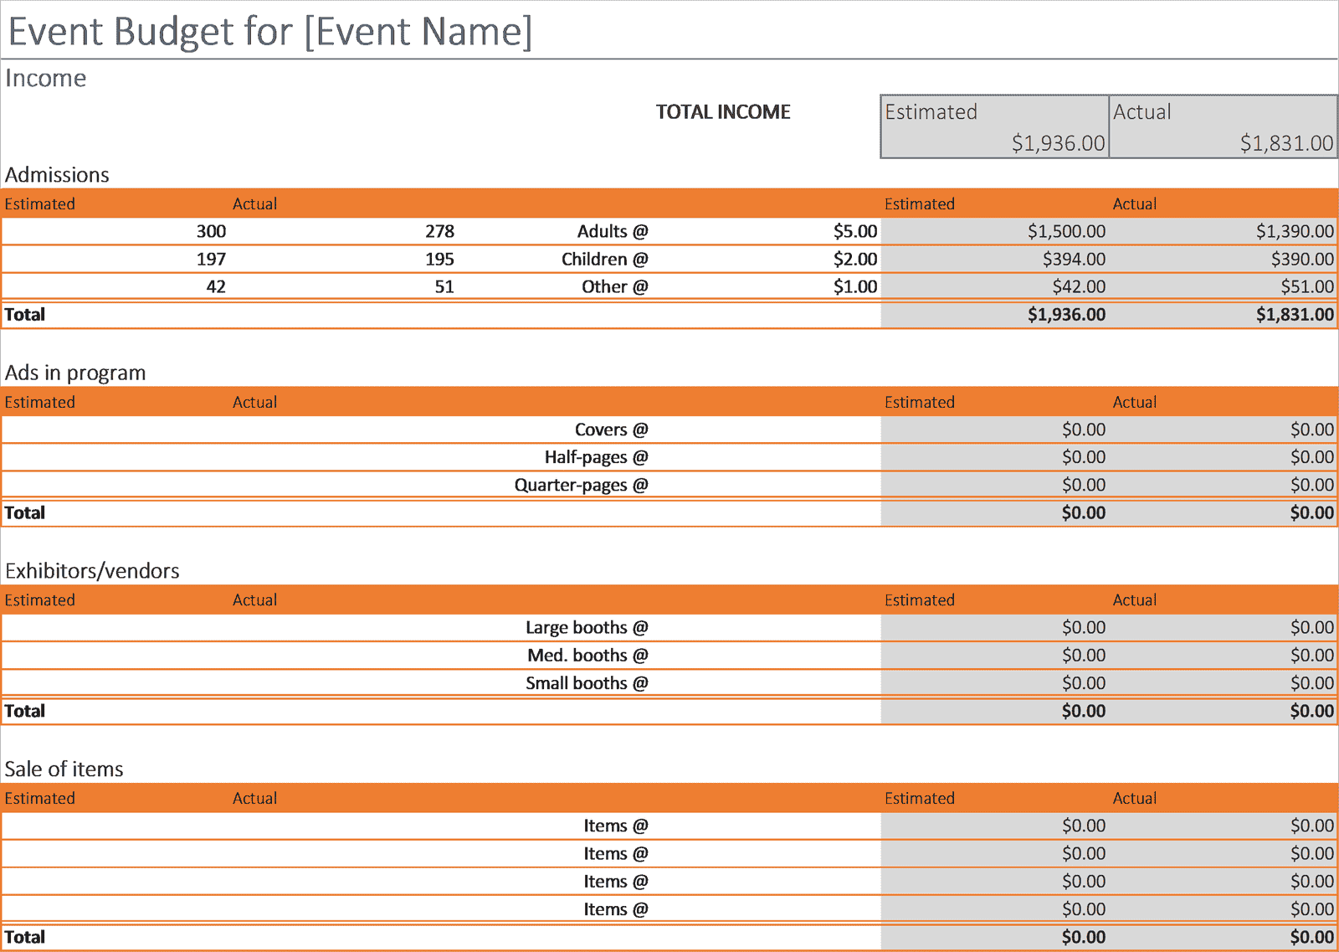Click the Children @ label cell
This screenshot has height=952, width=1339.
[x=605, y=260]
